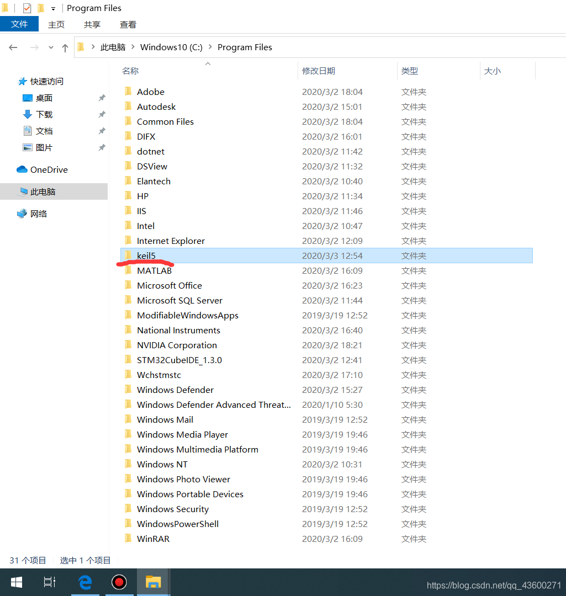
Task: Select the Adobe folder icon
Action: (128, 92)
